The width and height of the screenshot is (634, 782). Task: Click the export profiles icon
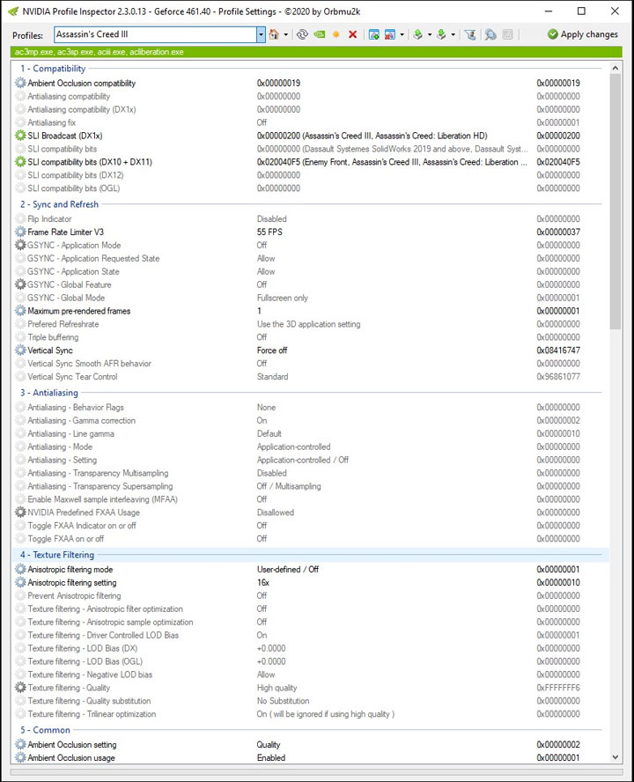417,34
